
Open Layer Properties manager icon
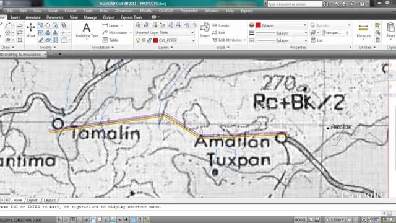138,25
